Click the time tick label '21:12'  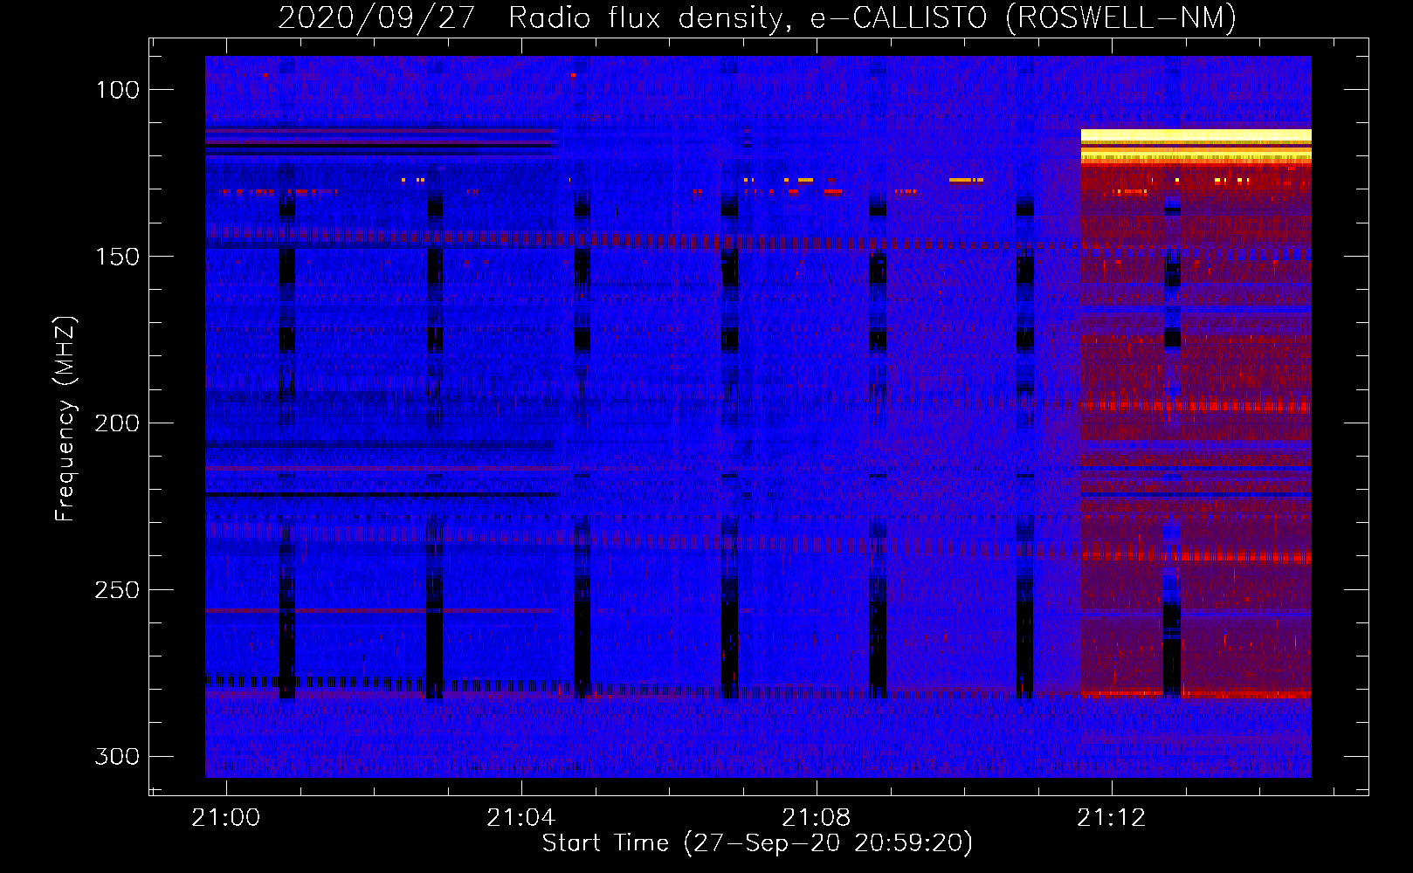pyautogui.click(x=1112, y=818)
